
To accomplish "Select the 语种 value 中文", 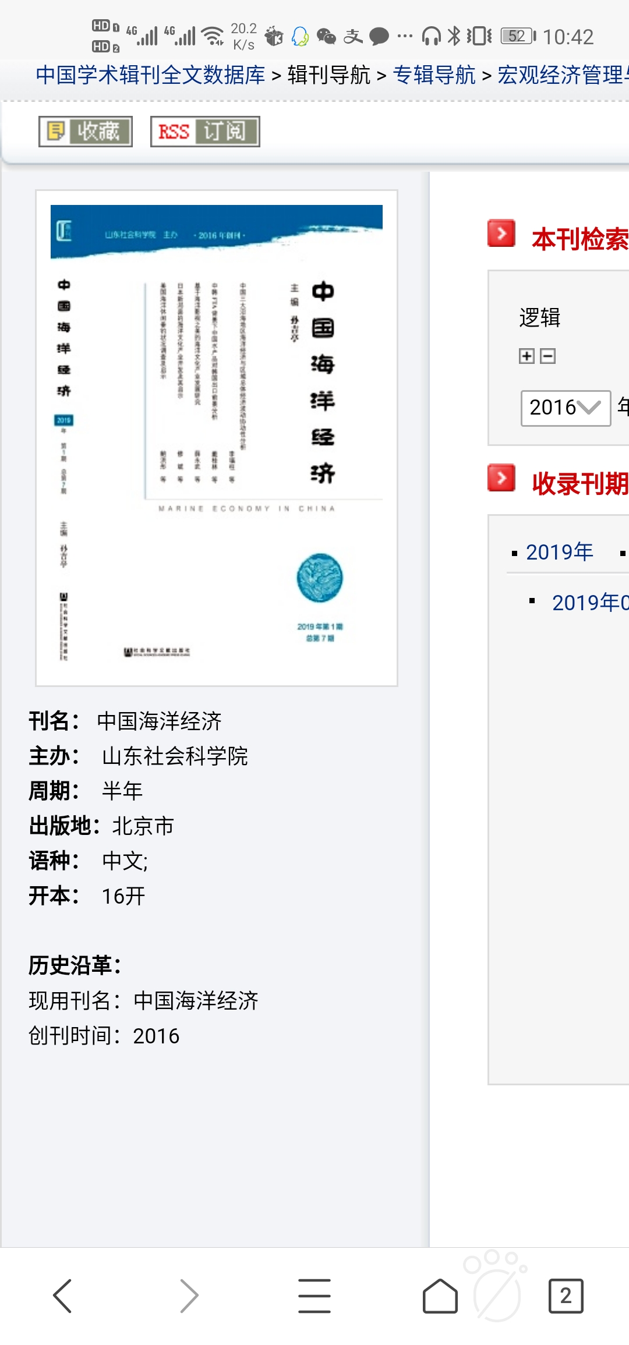I will pyautogui.click(x=125, y=861).
